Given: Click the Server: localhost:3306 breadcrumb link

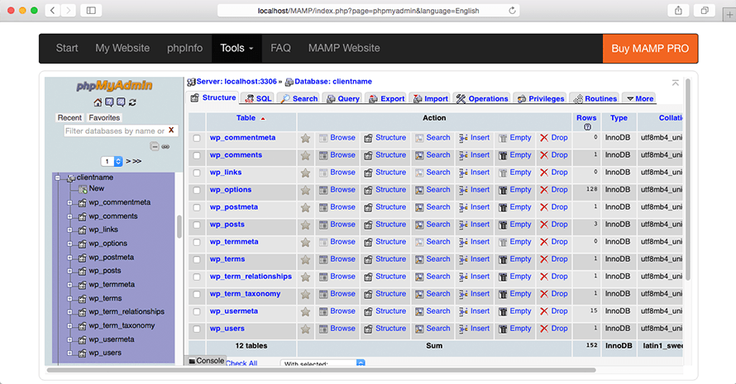Looking at the screenshot, I should pyautogui.click(x=237, y=82).
